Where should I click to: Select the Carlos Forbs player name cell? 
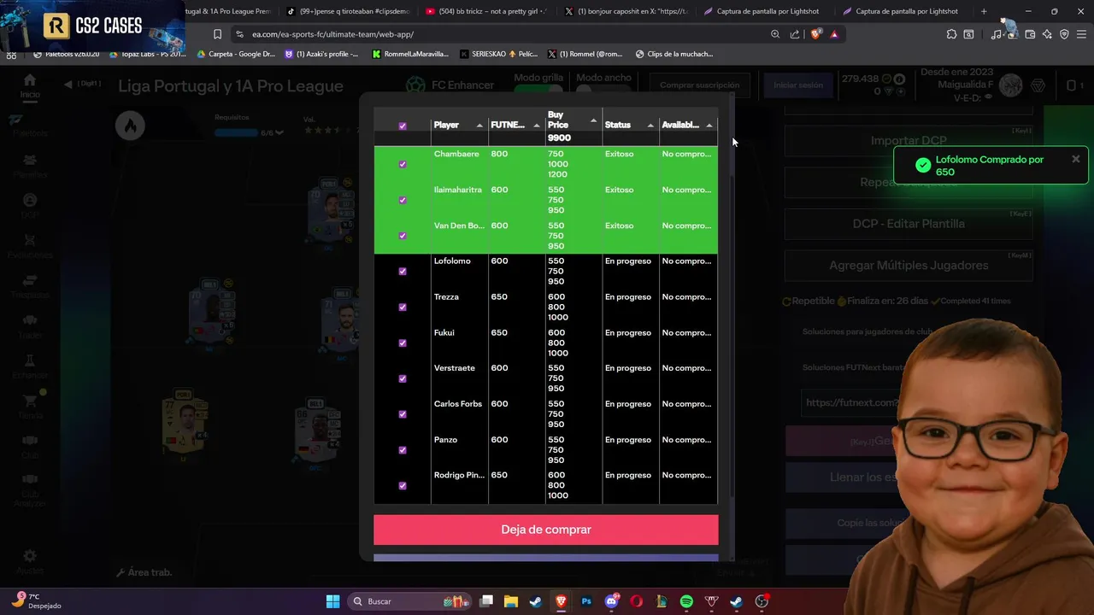pos(458,404)
